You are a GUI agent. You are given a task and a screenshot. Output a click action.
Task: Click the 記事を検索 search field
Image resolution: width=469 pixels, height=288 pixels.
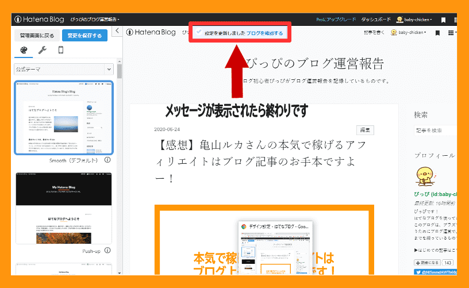point(435,130)
